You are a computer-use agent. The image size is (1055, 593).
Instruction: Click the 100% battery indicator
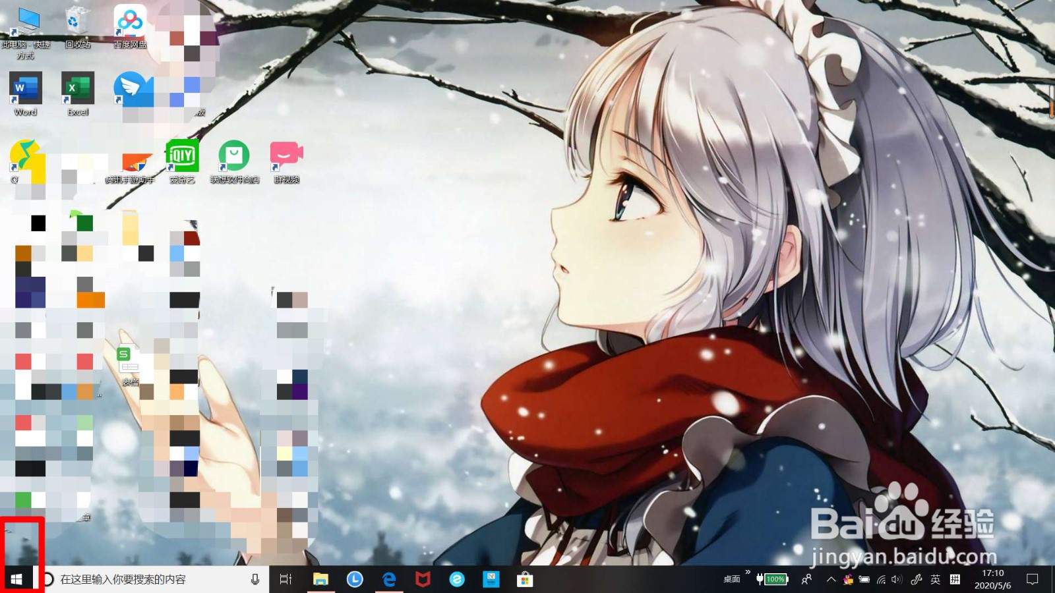pyautogui.click(x=772, y=579)
